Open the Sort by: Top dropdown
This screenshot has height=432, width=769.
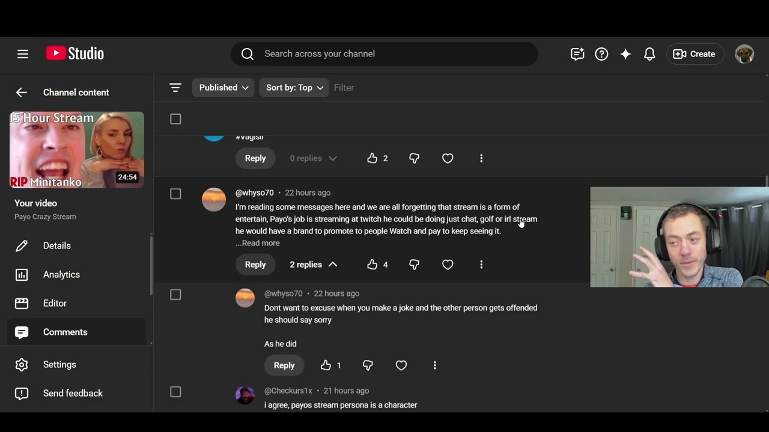click(x=294, y=88)
